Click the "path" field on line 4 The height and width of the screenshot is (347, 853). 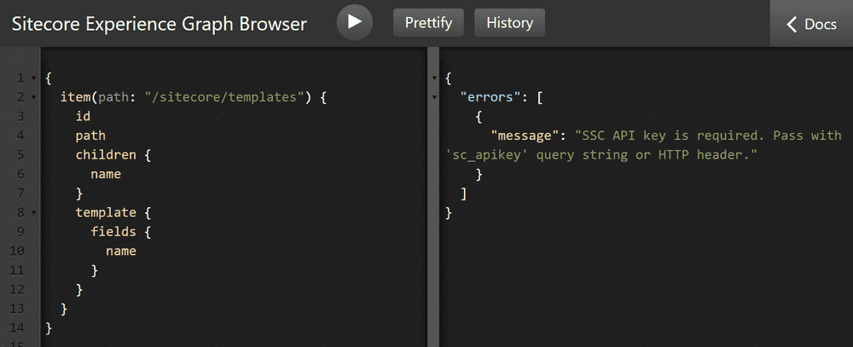click(91, 136)
